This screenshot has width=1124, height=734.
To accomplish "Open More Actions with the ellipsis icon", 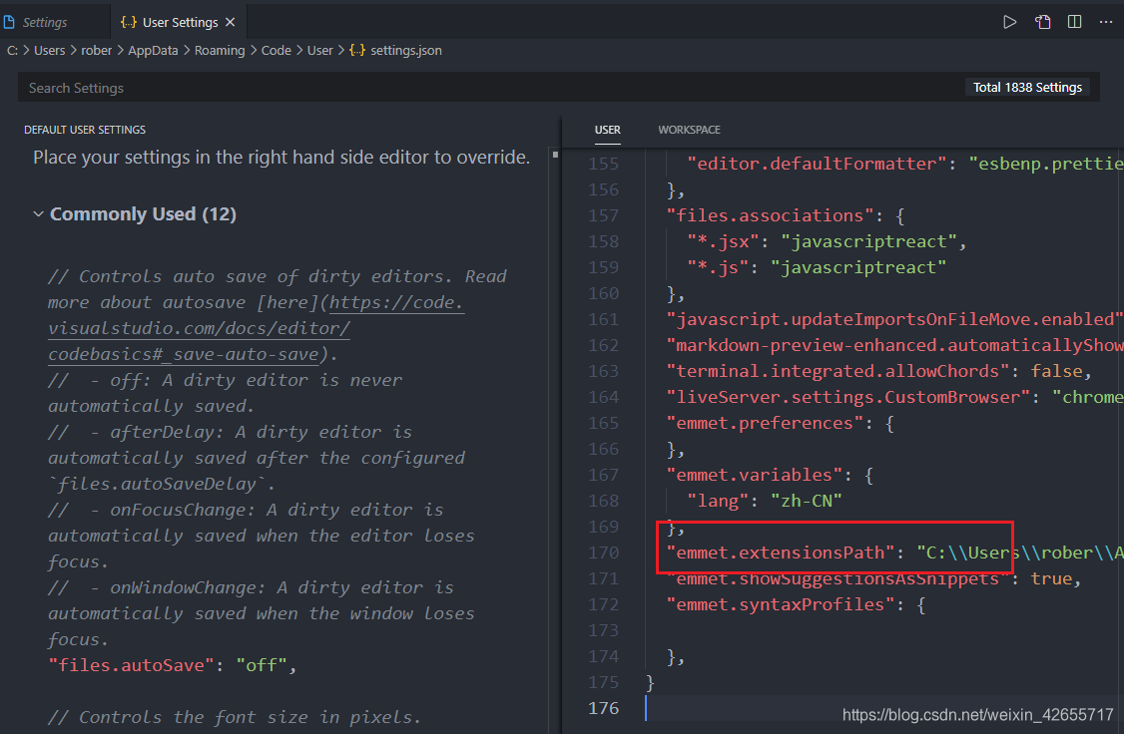I will pos(1106,21).
